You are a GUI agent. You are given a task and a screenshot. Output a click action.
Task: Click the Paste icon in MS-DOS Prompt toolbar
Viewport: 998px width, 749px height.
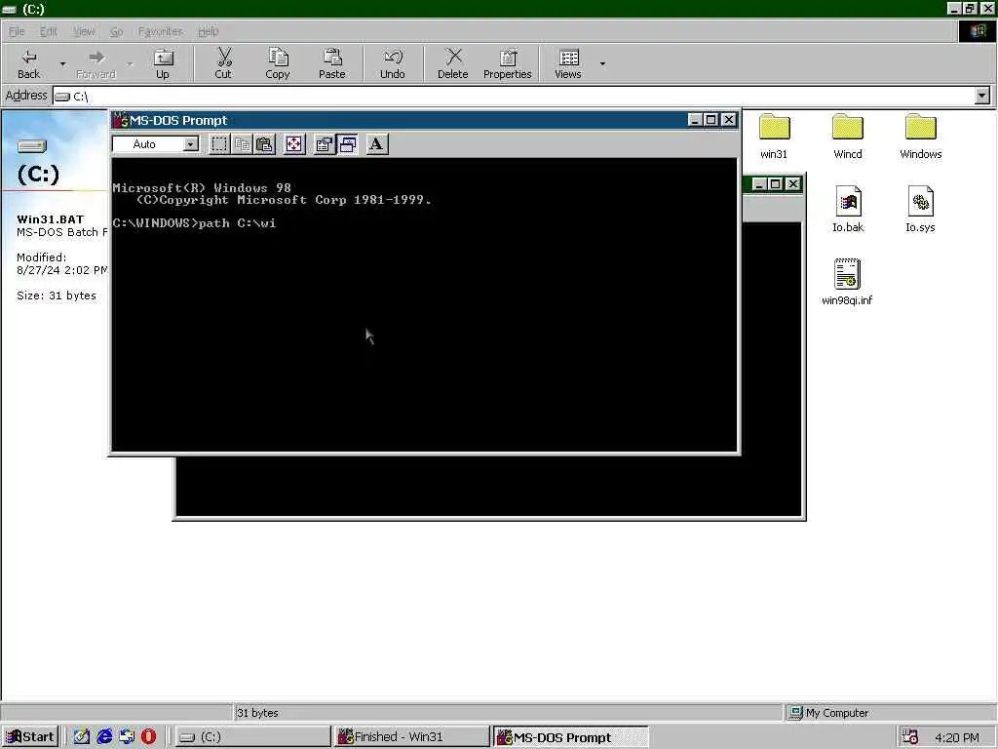[x=265, y=144]
